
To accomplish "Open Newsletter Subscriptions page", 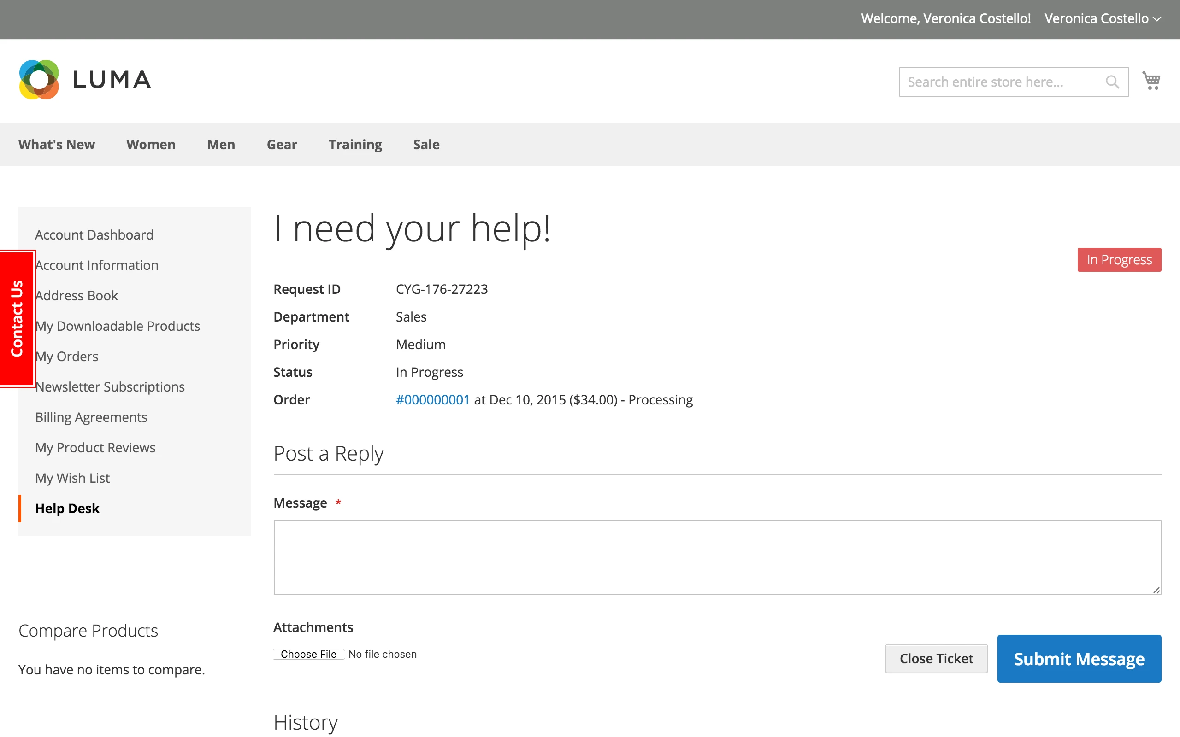I will [x=110, y=386].
